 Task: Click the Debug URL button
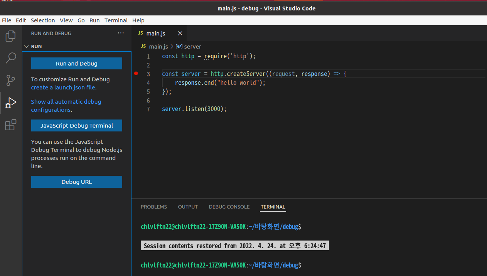pyautogui.click(x=77, y=182)
